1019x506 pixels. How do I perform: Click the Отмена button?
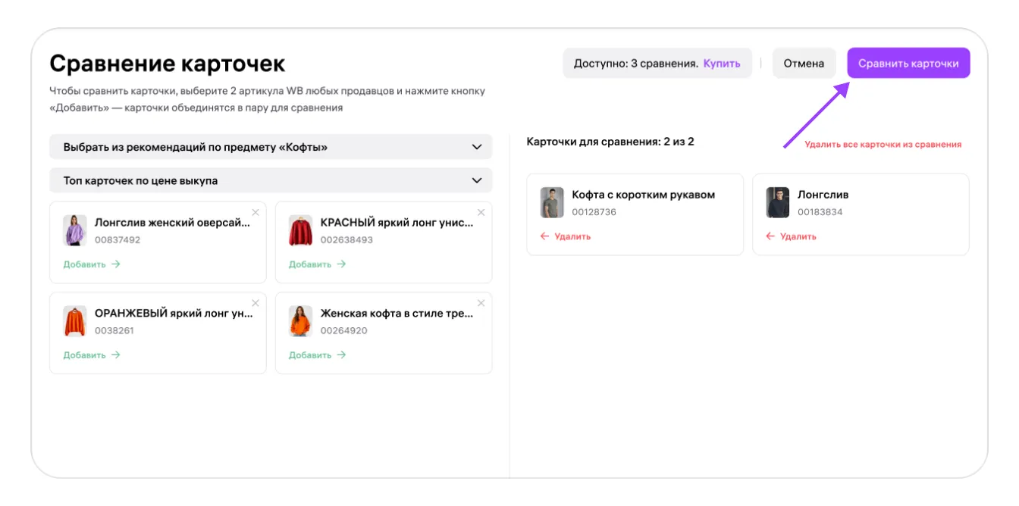[x=804, y=64]
